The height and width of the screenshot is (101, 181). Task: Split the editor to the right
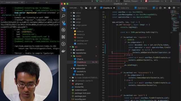pyautogui.click(x=174, y=8)
